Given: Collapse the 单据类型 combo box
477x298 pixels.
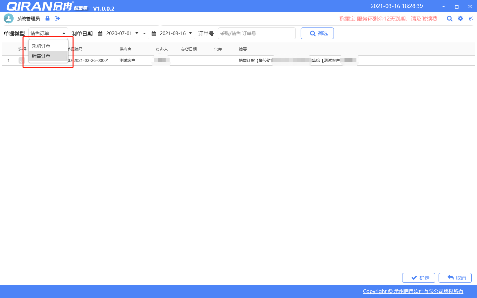Looking at the screenshot, I should tap(64, 33).
